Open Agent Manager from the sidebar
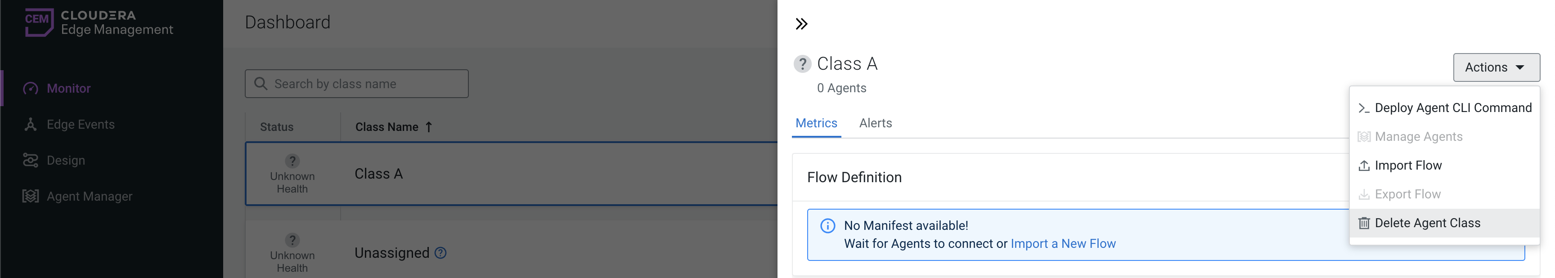Viewport: 1555px width, 278px height. pos(90,197)
